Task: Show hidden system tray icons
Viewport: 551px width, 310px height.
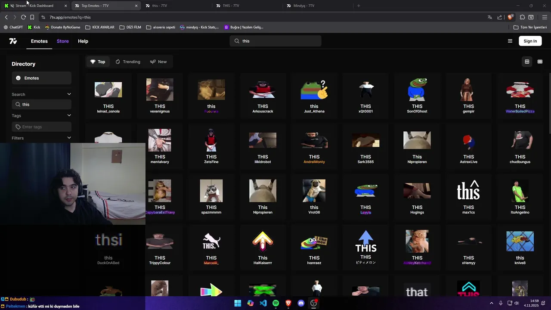Action: coord(492,303)
